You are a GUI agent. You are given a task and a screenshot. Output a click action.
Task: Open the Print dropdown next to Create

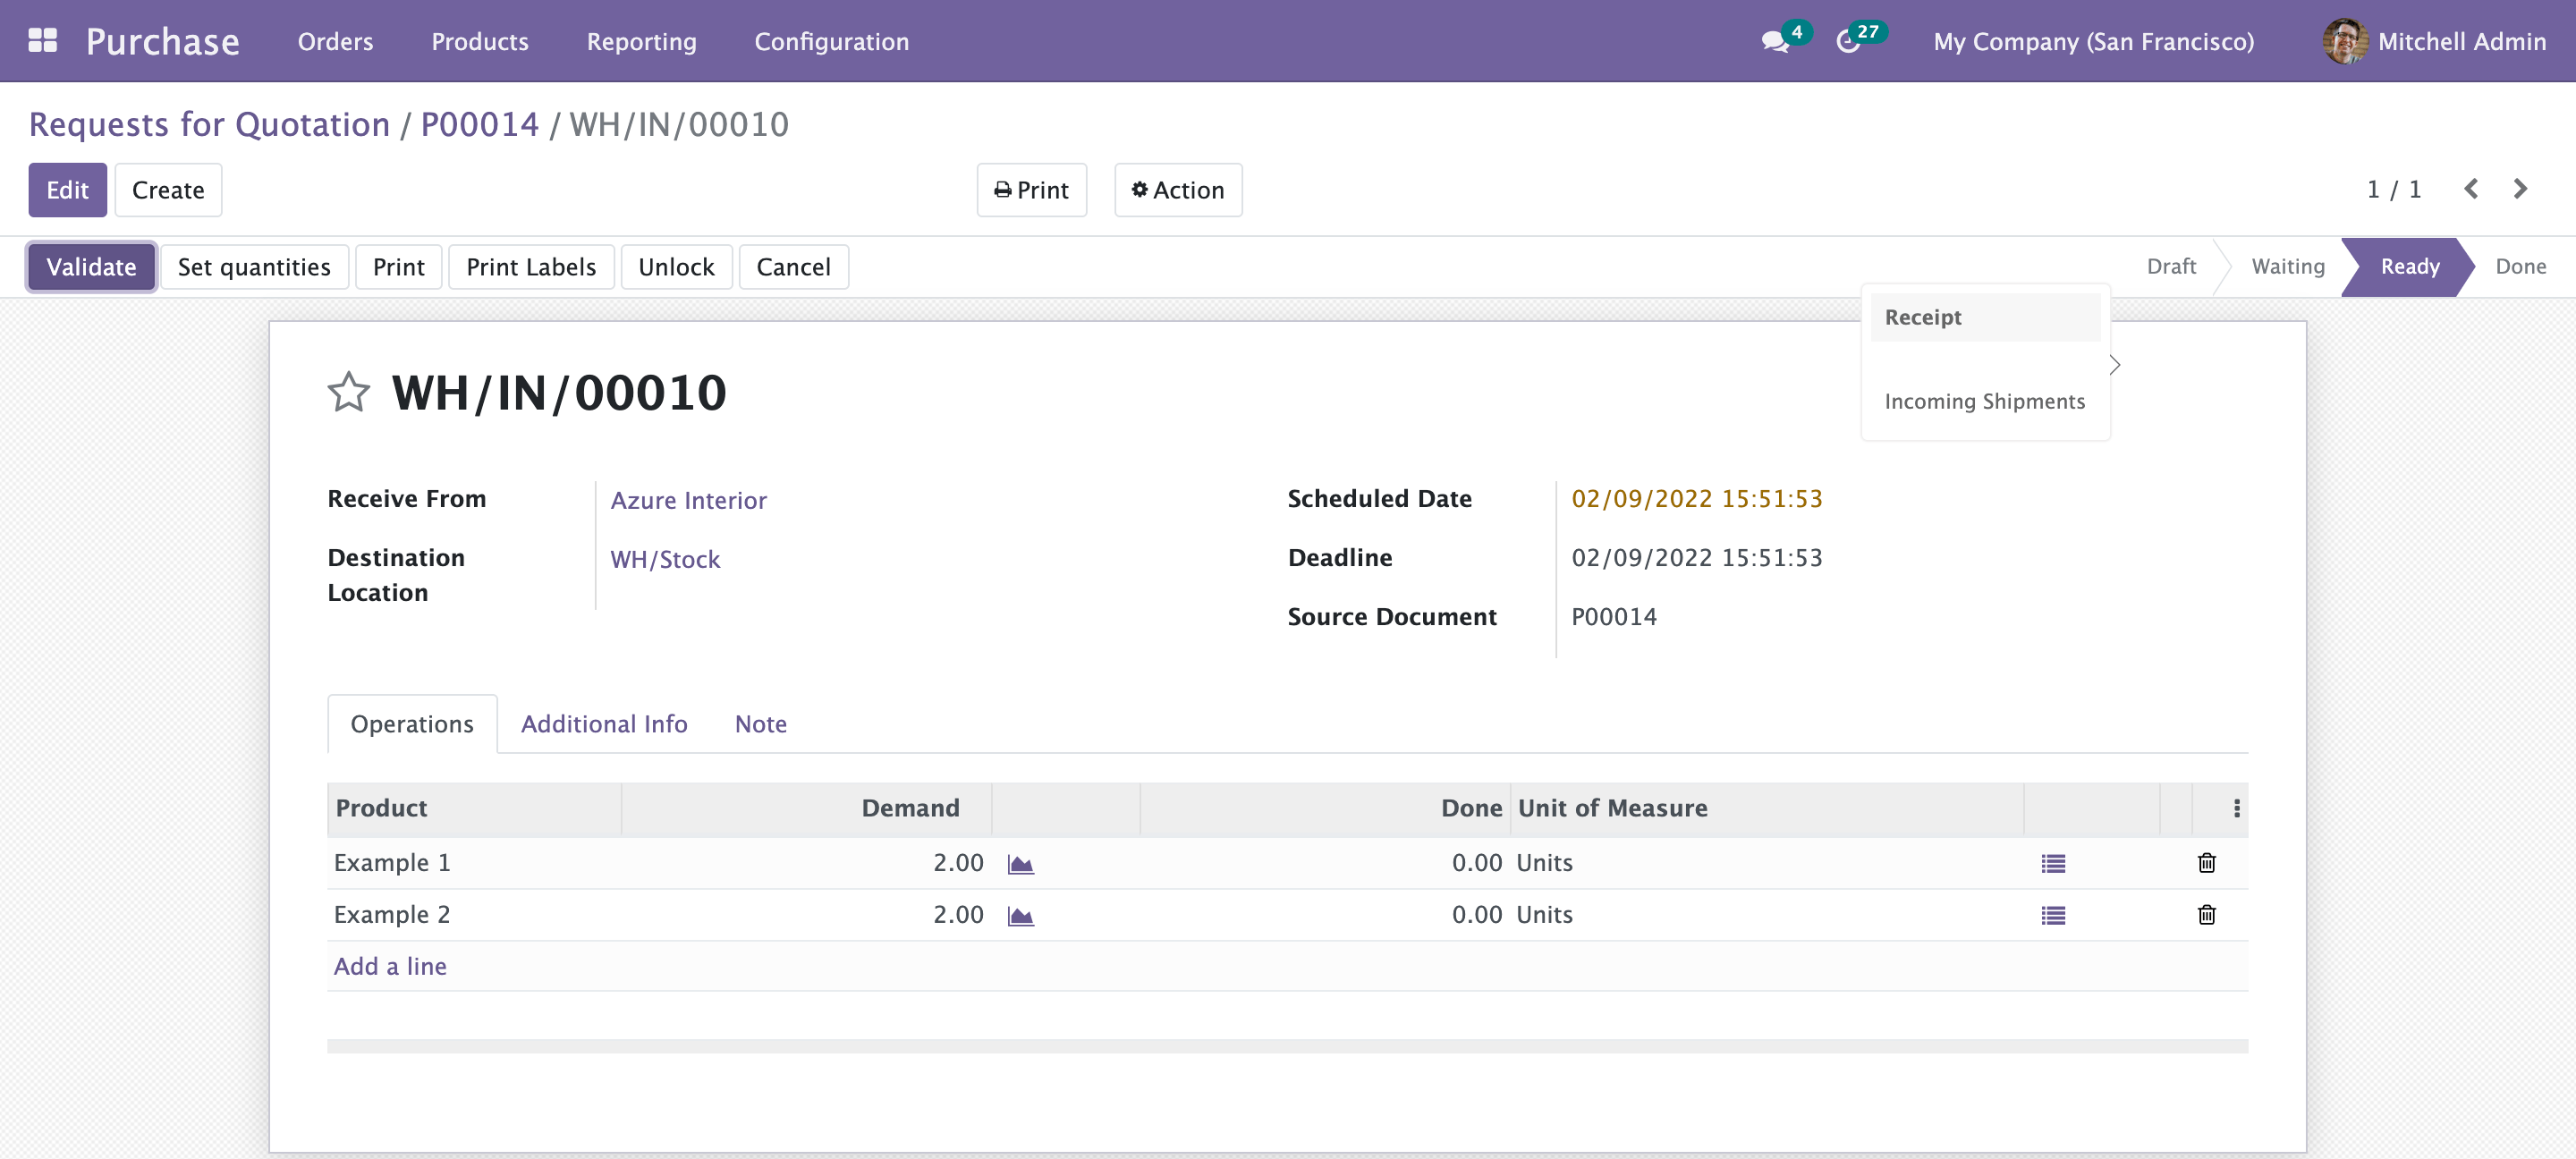pos(1031,190)
